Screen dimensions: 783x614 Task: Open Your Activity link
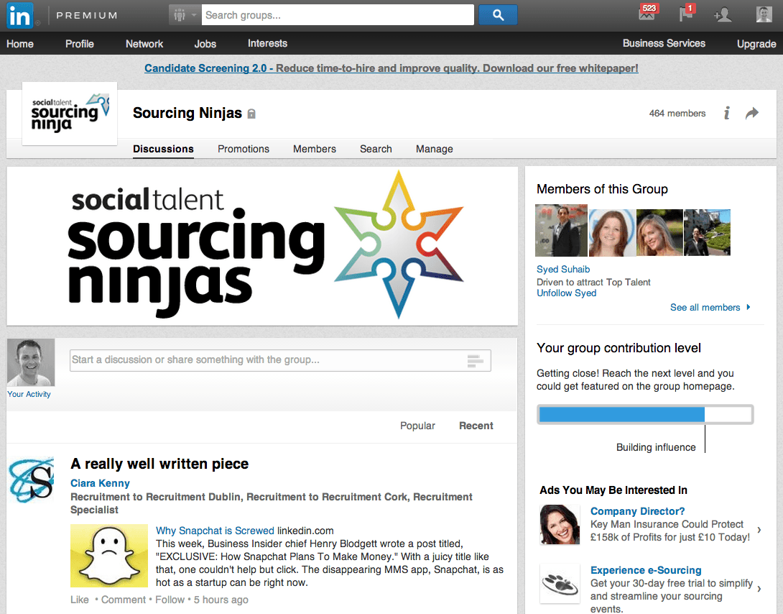tap(29, 394)
